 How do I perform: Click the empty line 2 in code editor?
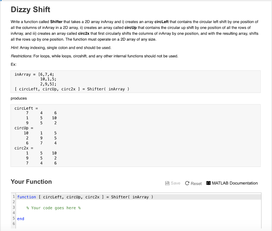click(80, 202)
